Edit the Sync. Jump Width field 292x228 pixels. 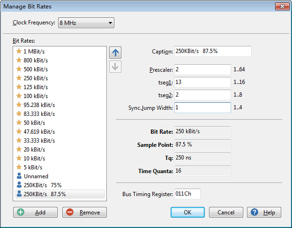point(202,108)
